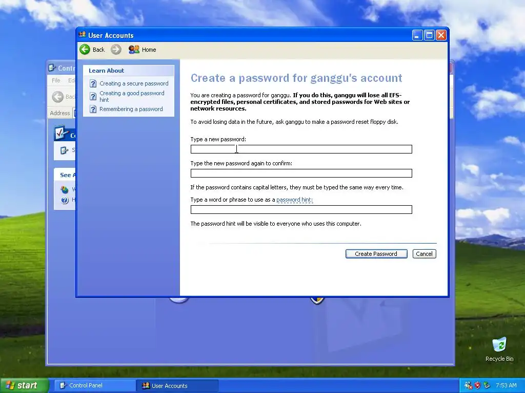Close the User Accounts window

[x=441, y=35]
